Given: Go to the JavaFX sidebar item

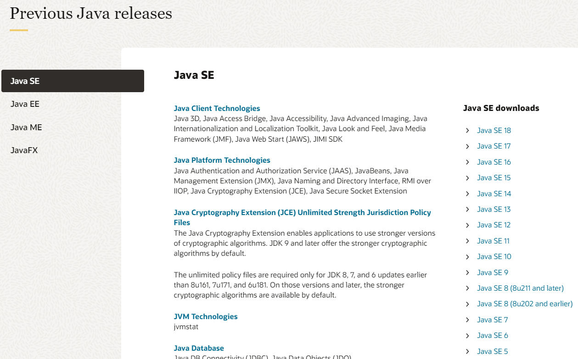Looking at the screenshot, I should (24, 150).
